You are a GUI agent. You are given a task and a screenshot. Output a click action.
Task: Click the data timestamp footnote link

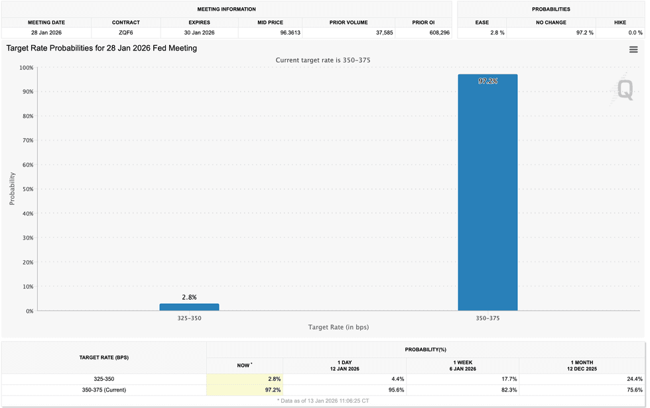pyautogui.click(x=323, y=400)
